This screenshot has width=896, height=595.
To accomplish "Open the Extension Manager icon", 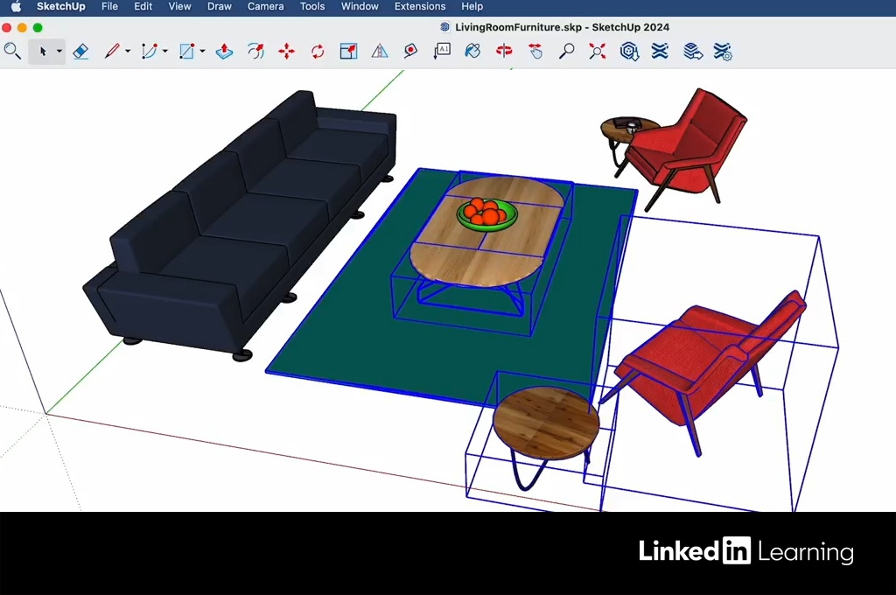I will click(x=723, y=52).
